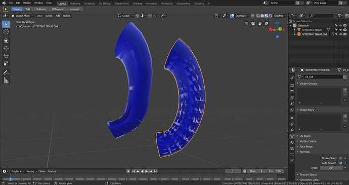
Task: Toggle perspective/orthographic grid view button
Action: pos(246,24)
